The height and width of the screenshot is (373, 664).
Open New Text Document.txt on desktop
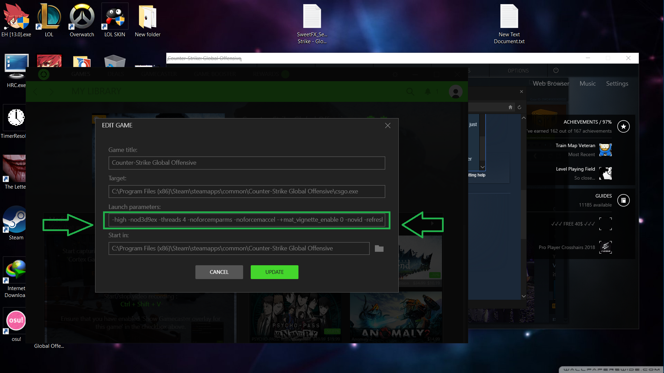pos(509,23)
